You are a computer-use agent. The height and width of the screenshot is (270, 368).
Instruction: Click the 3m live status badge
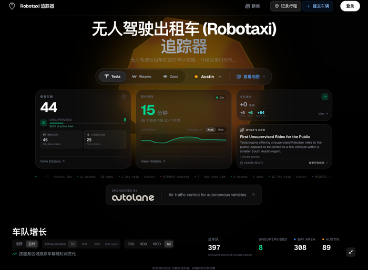point(220,98)
